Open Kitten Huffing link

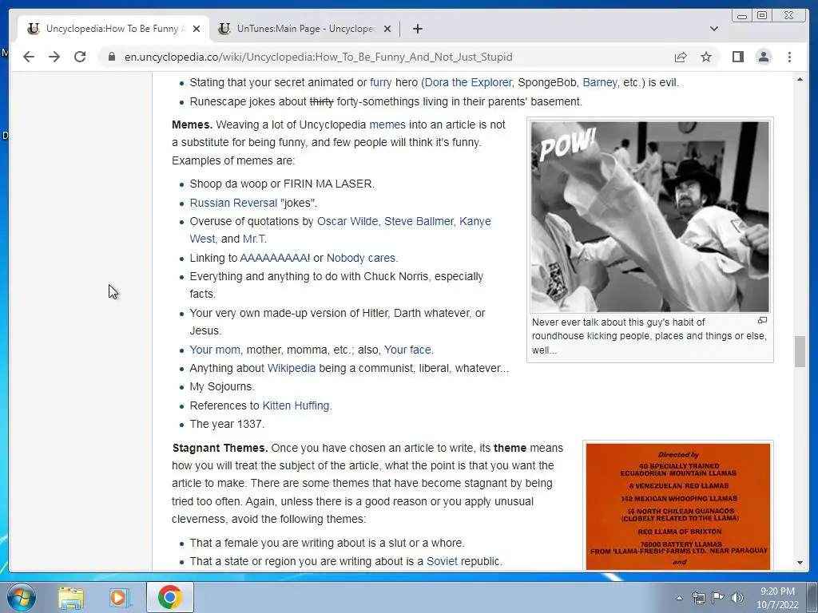click(x=296, y=405)
